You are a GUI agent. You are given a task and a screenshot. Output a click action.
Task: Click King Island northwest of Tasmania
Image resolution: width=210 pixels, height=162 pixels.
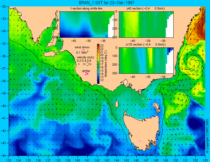pyautogui.click(x=117, y=104)
